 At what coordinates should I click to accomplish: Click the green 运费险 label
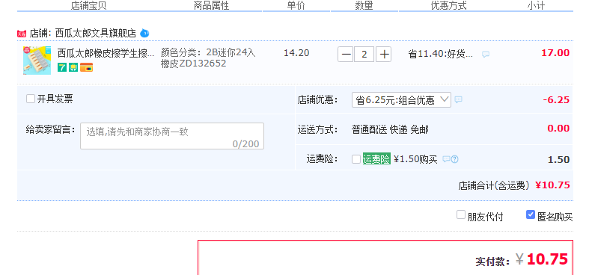[x=376, y=159]
